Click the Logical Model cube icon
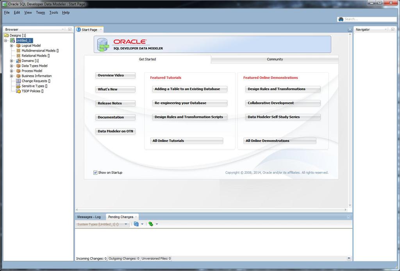 pyautogui.click(x=18, y=45)
